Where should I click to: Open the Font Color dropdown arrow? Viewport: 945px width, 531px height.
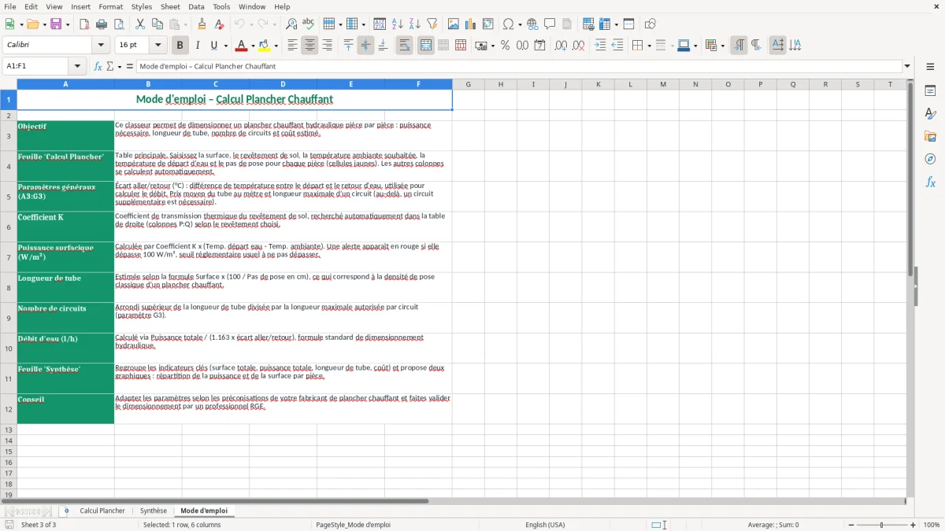tap(253, 46)
